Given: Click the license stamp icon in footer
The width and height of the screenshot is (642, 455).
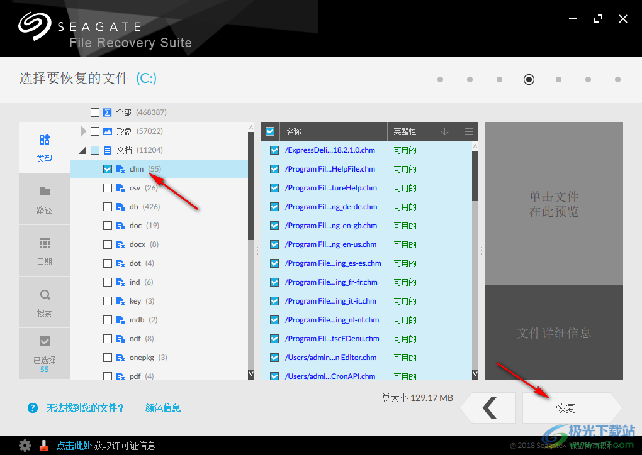Looking at the screenshot, I should pyautogui.click(x=44, y=446).
